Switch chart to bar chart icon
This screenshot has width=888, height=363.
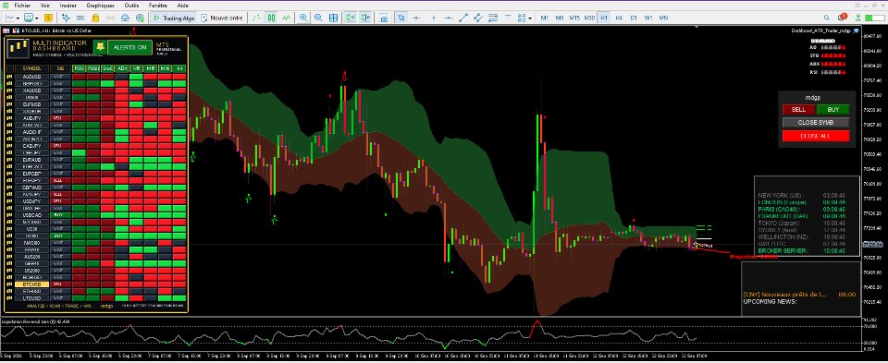point(256,18)
